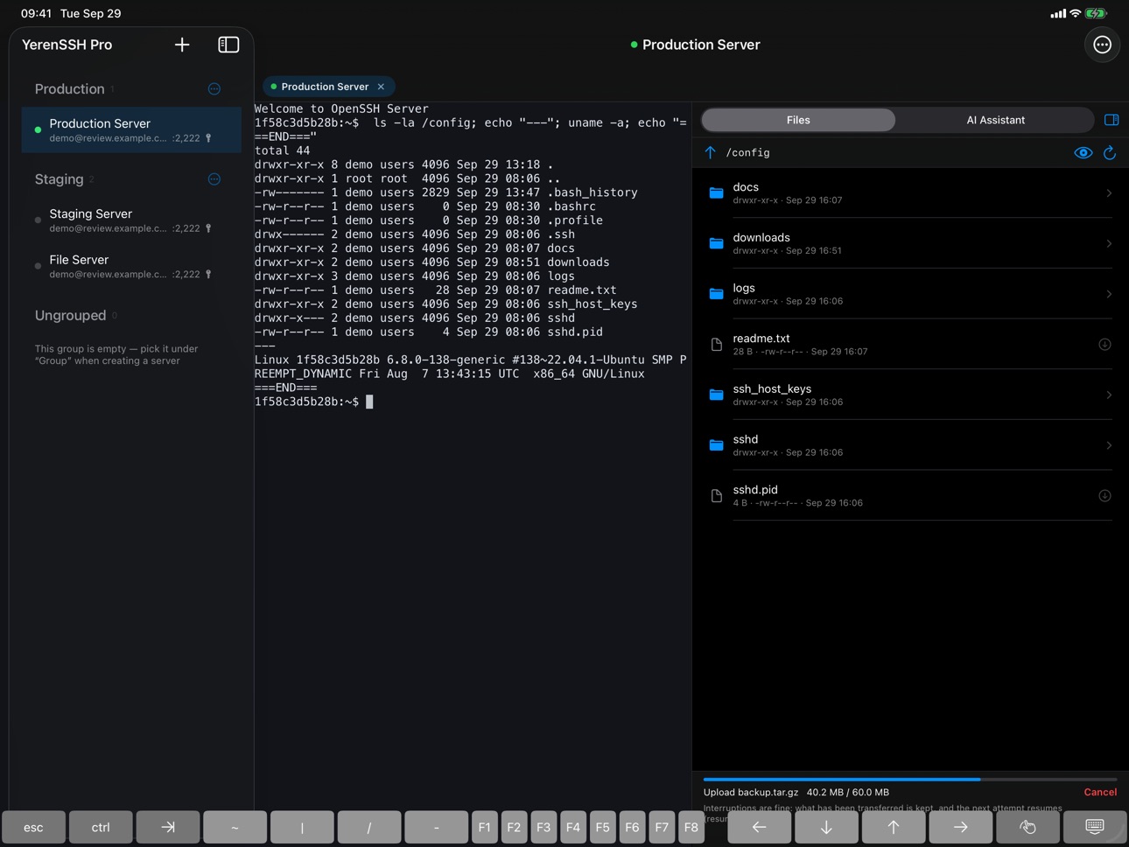Tap the ctrl modifier key
The image size is (1129, 847).
[101, 827]
